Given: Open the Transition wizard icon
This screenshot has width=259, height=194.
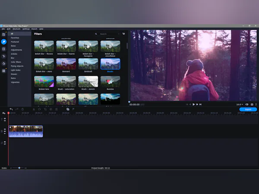Looking at the screenshot, I should click(x=68, y=109).
